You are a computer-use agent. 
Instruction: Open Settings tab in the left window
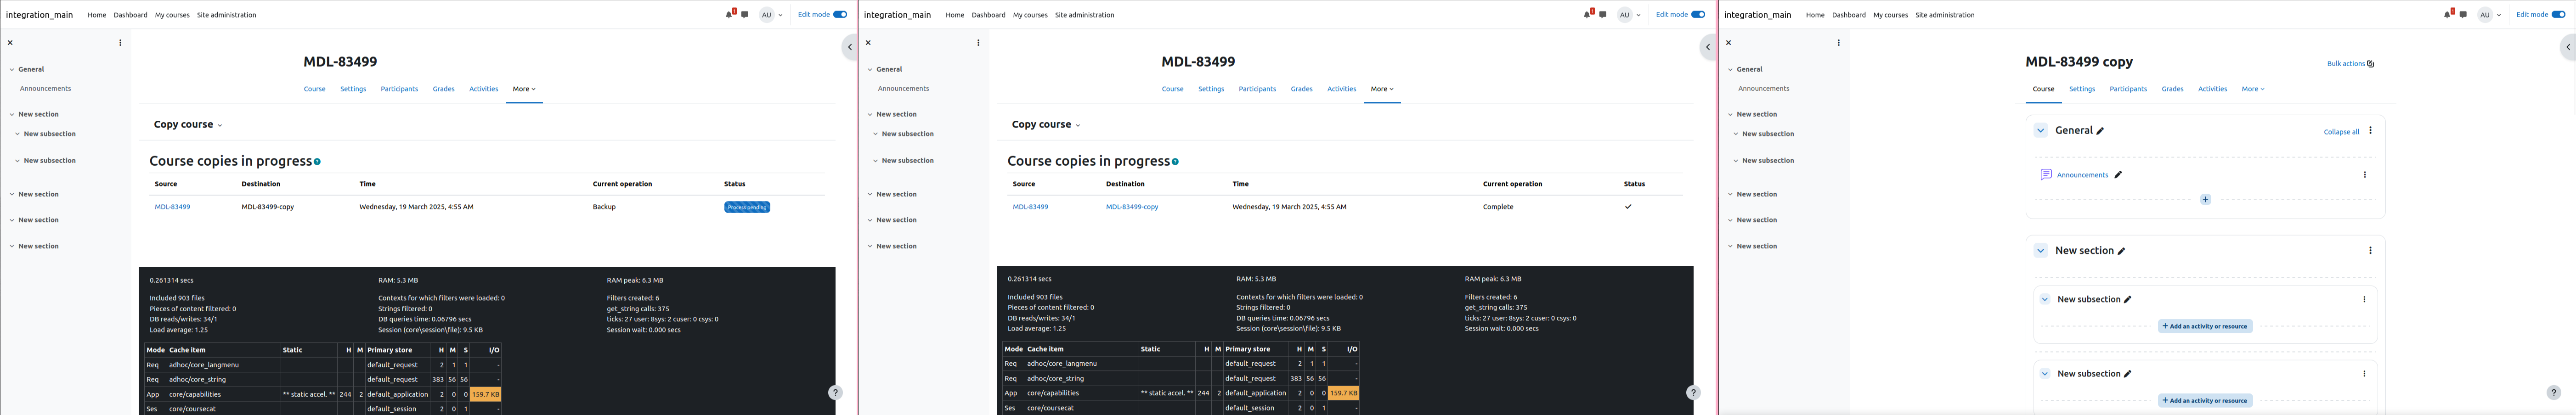(x=353, y=89)
